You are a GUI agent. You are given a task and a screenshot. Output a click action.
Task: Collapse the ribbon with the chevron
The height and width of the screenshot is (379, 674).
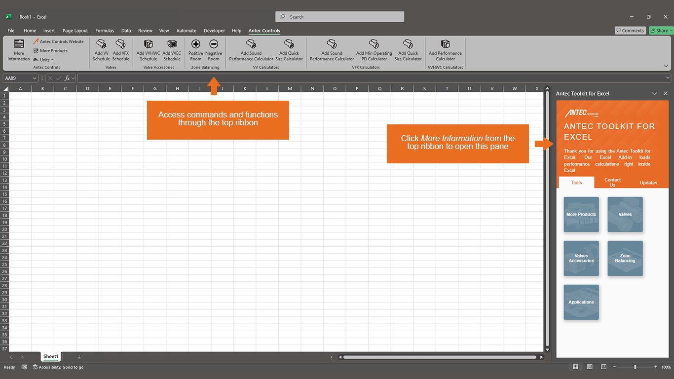pos(666,66)
